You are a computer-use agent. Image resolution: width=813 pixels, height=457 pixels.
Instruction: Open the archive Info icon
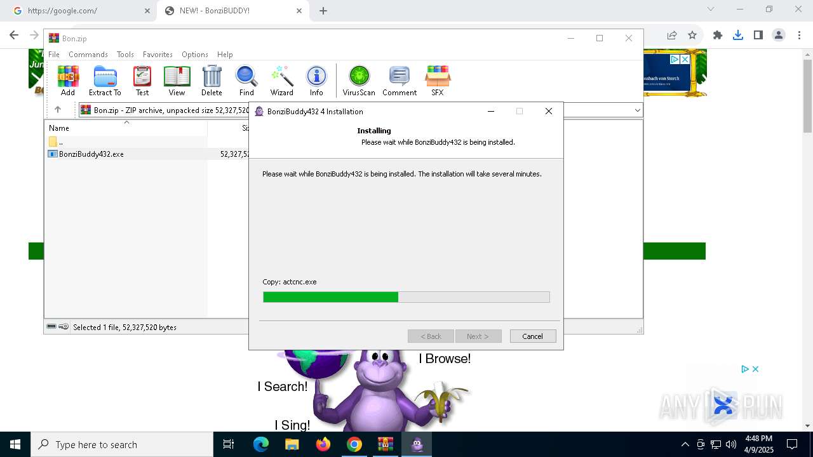point(316,81)
